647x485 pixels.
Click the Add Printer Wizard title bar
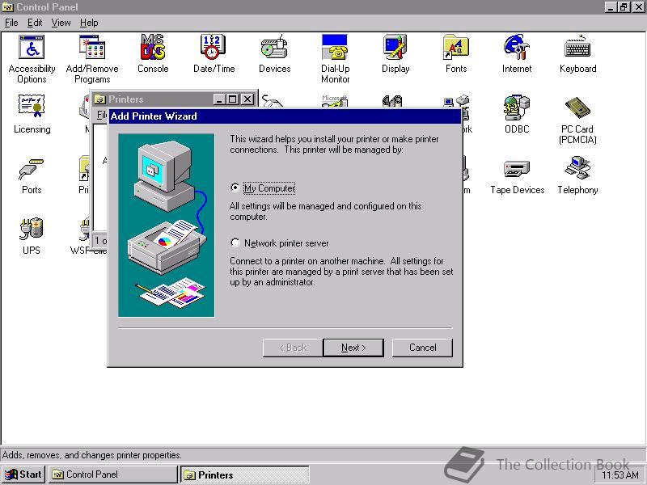point(285,116)
